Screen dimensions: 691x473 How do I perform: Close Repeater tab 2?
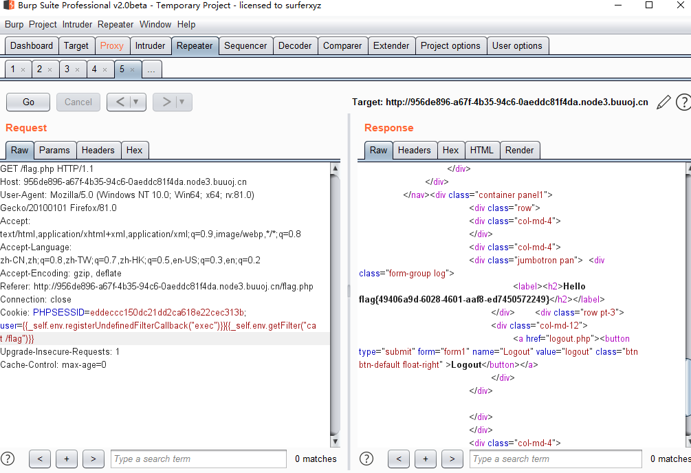(x=50, y=69)
